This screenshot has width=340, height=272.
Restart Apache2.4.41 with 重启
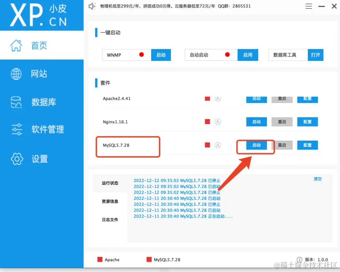(x=282, y=100)
